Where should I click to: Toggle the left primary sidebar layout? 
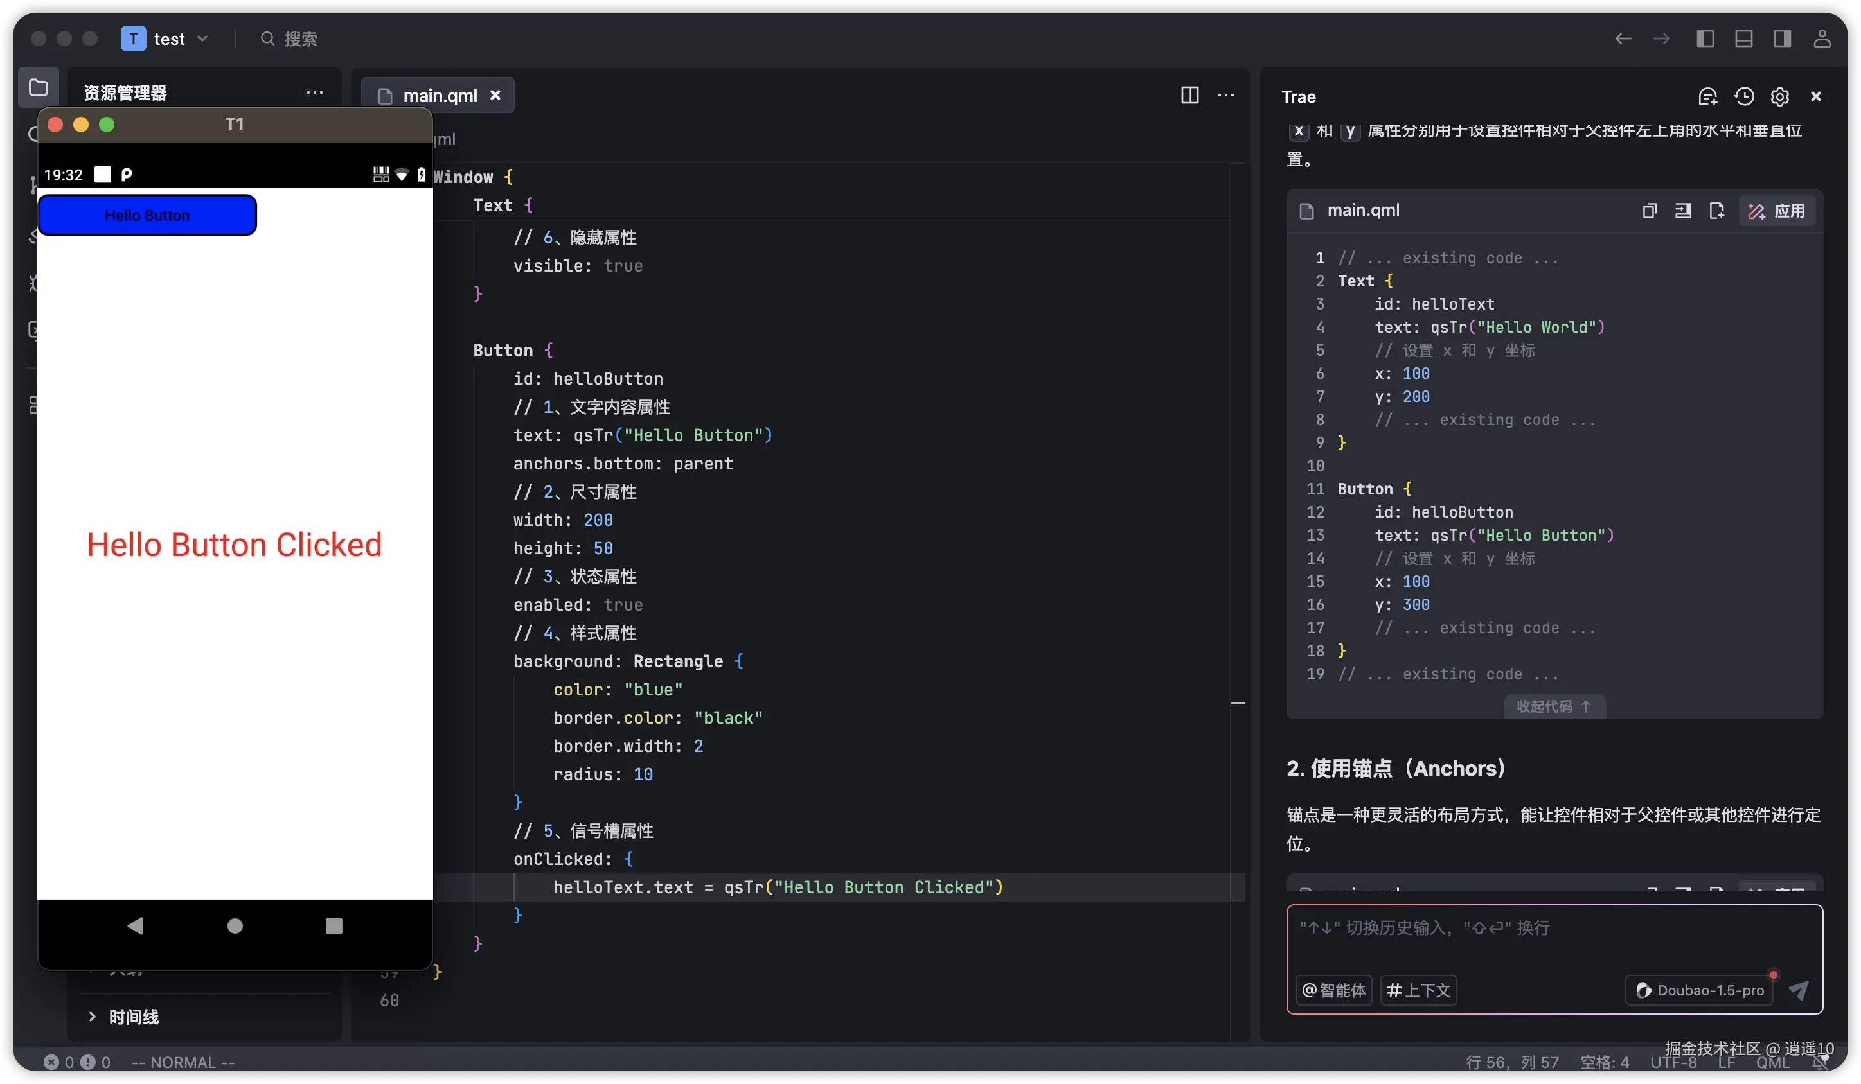click(1705, 39)
